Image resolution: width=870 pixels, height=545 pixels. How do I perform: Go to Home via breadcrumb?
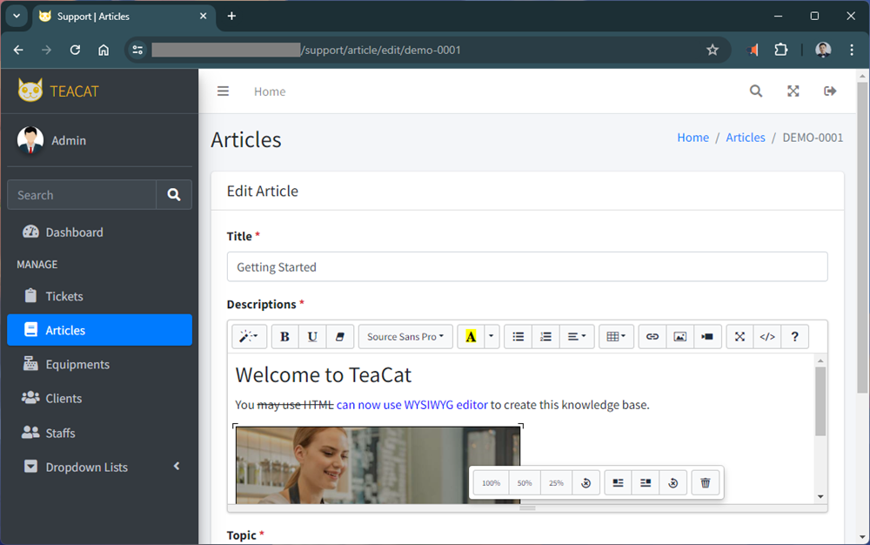[x=693, y=138]
